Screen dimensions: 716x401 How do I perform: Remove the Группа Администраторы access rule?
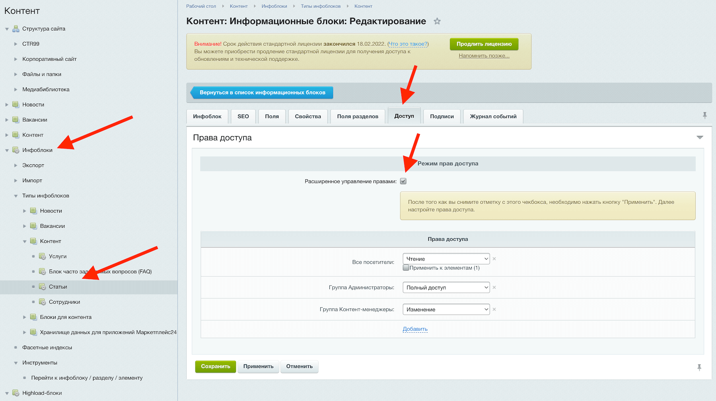coord(494,287)
